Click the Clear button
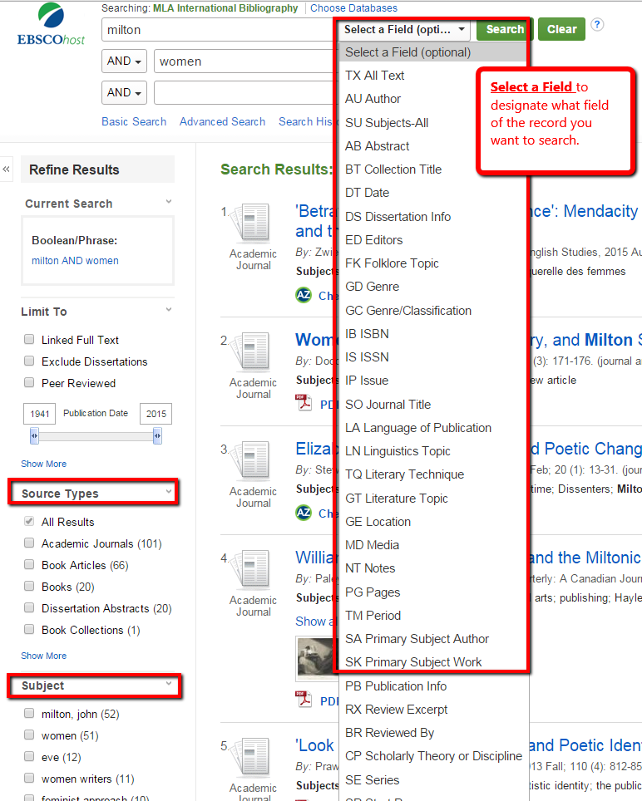This screenshot has height=801, width=642. [x=561, y=29]
